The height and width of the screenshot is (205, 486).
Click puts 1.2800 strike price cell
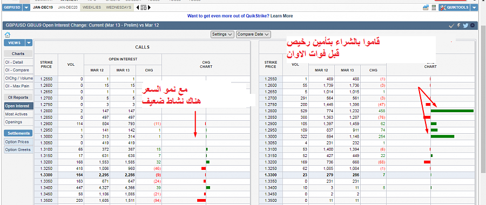[271, 111]
